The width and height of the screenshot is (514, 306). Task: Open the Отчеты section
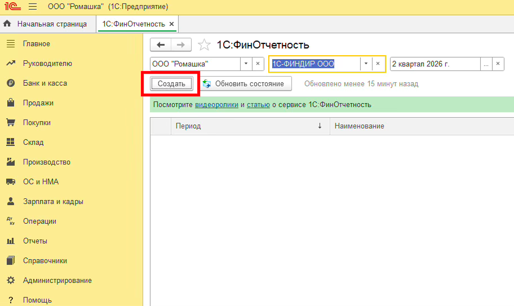(x=35, y=241)
